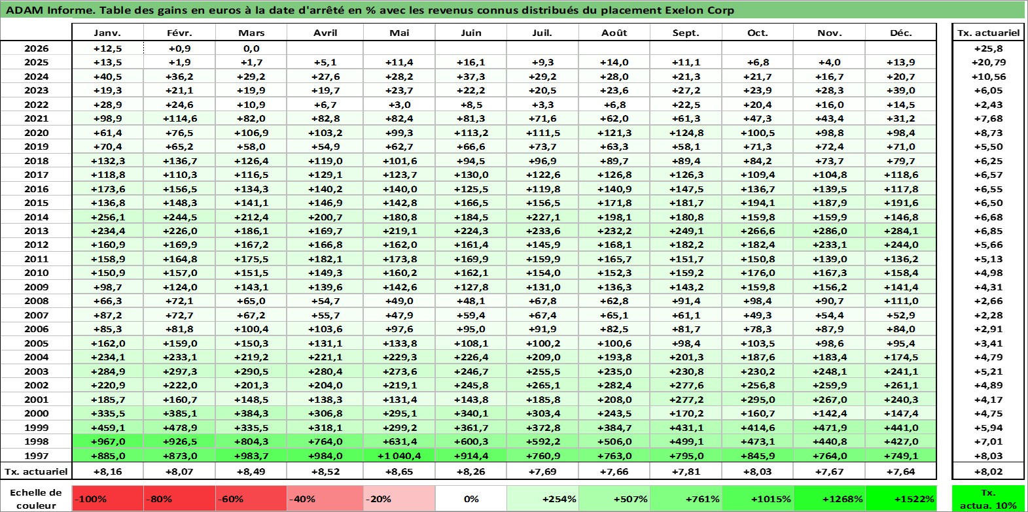Select the 'Nov.' column header
Screen dimensions: 1028x512
click(x=830, y=33)
